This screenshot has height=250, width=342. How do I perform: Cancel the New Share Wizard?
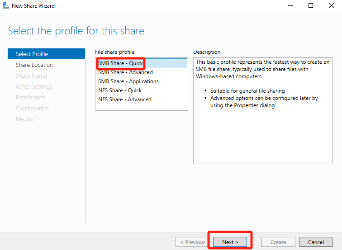pos(316,242)
